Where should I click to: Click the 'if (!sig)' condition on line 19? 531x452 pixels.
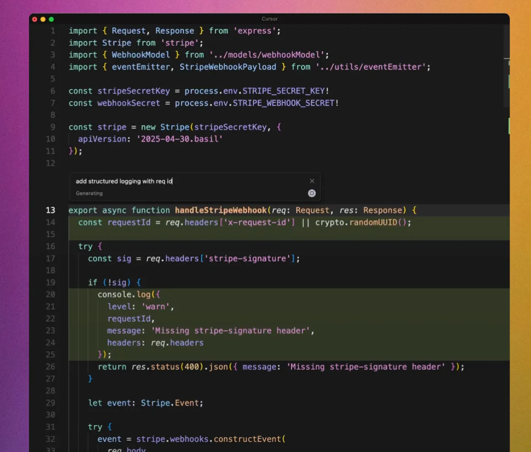[110, 282]
